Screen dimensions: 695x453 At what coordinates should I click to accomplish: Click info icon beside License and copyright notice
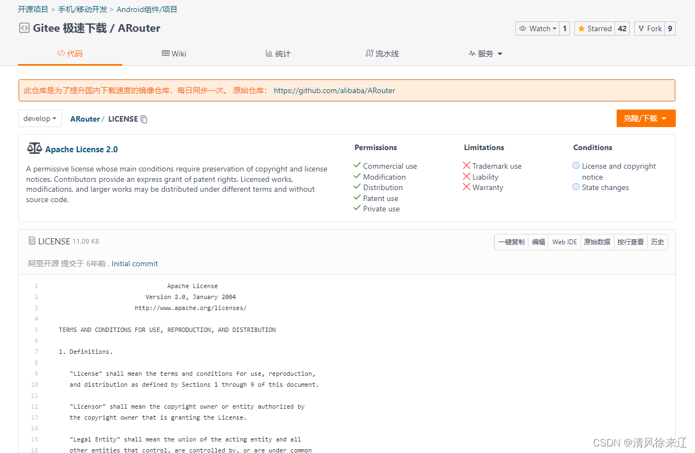pyautogui.click(x=576, y=165)
